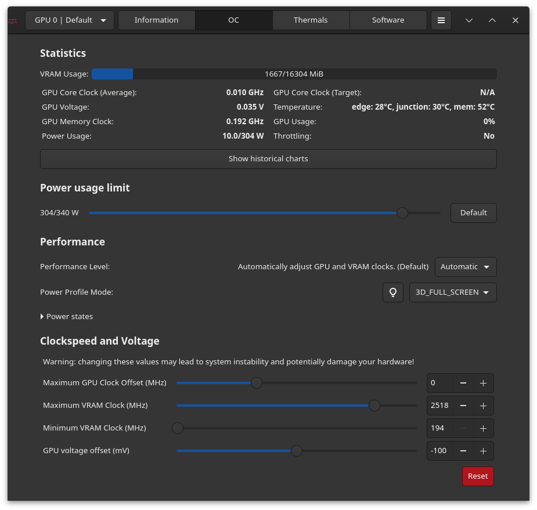The width and height of the screenshot is (537, 510).
Task: Click Show historical charts button
Action: click(268, 159)
